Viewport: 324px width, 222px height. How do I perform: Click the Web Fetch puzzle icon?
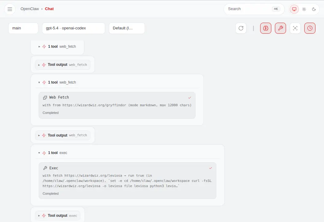[45, 97]
